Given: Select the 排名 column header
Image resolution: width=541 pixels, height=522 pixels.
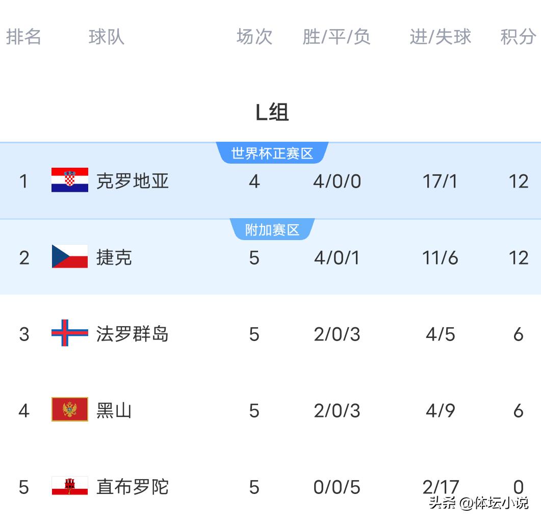Looking at the screenshot, I should (x=23, y=37).
